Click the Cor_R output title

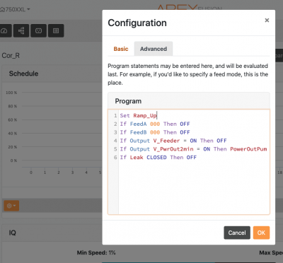[11, 56]
